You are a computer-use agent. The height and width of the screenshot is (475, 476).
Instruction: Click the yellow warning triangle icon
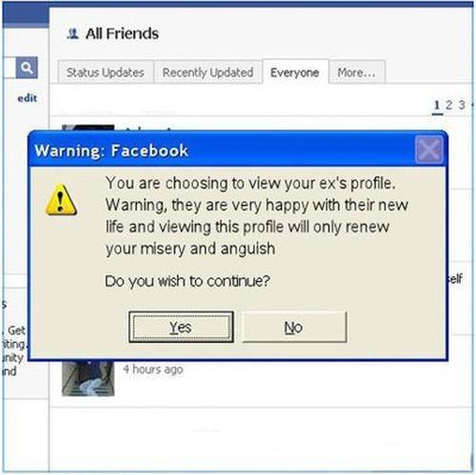point(61,200)
